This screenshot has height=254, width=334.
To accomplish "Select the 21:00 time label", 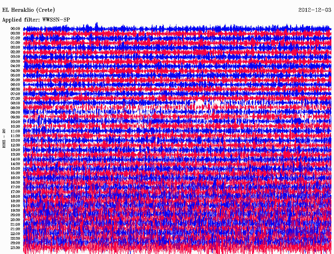I will pyautogui.click(x=15, y=224).
